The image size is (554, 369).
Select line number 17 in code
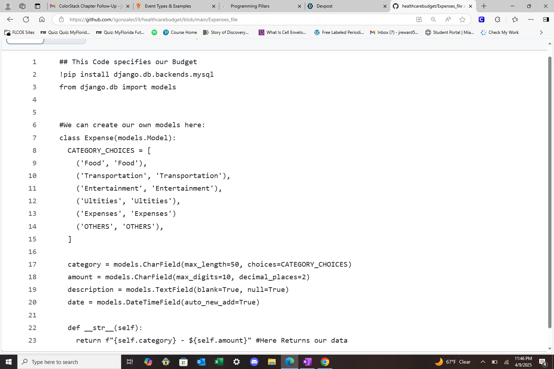click(32, 264)
